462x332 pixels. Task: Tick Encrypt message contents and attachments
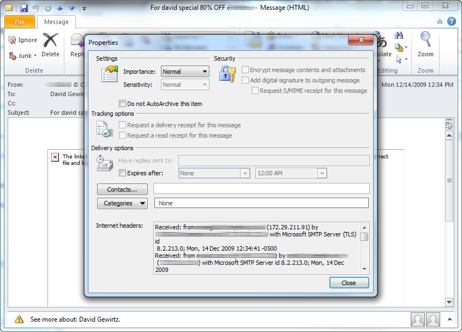(x=245, y=70)
